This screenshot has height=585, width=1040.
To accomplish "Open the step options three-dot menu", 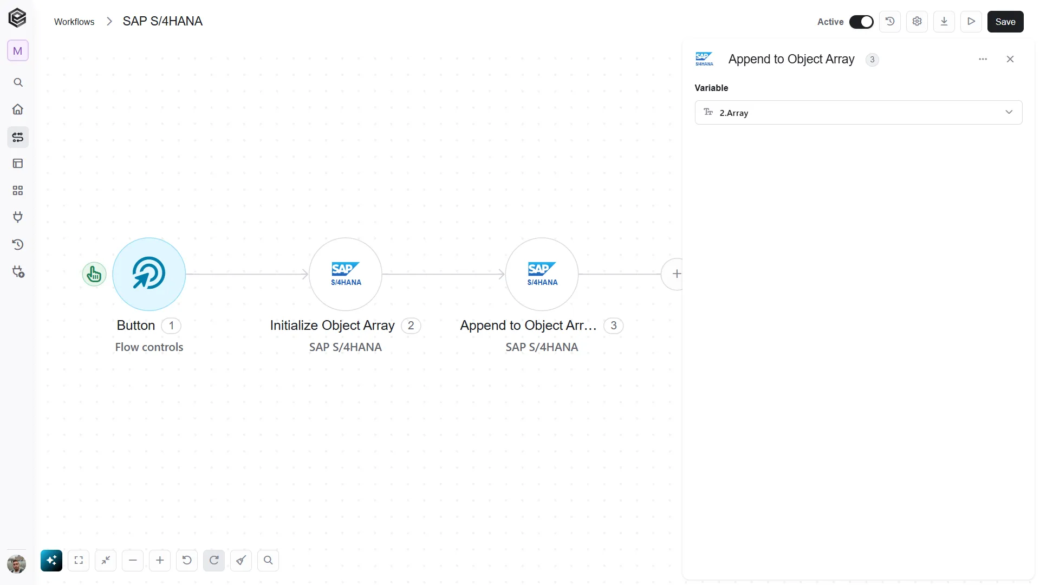I will coord(983,59).
